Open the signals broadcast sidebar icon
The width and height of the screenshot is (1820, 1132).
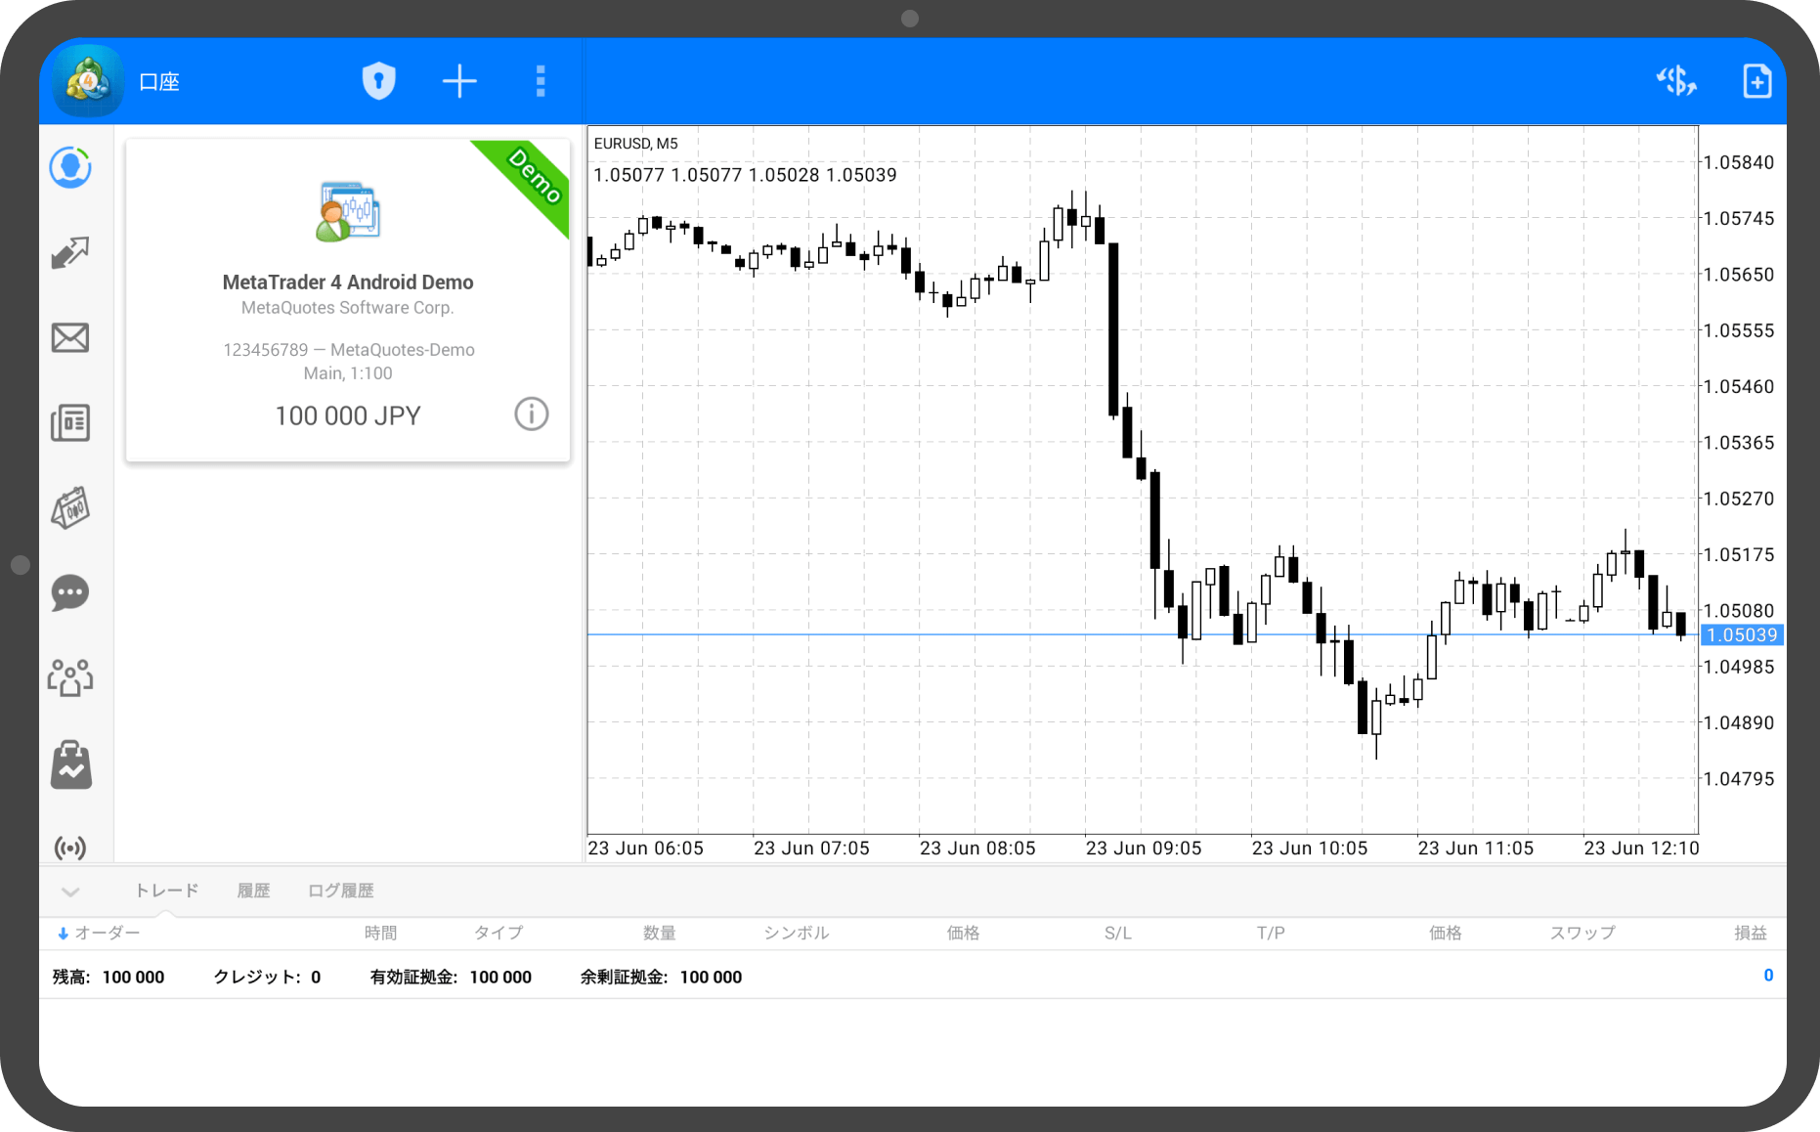pyautogui.click(x=70, y=847)
